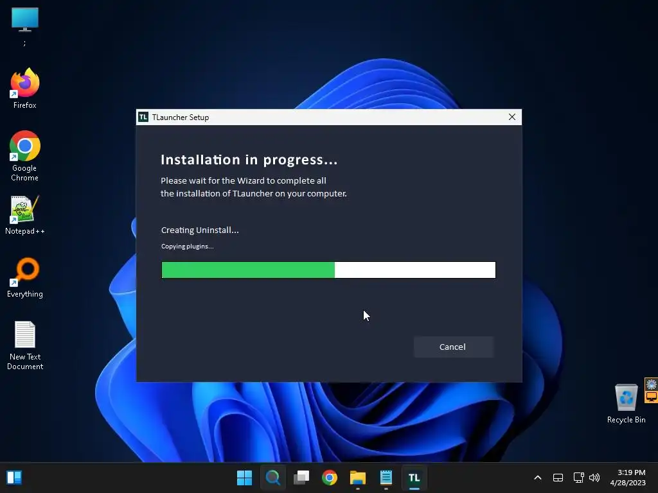Click the touch keyboard tray icon
Screen dimensions: 658x493
click(558, 478)
